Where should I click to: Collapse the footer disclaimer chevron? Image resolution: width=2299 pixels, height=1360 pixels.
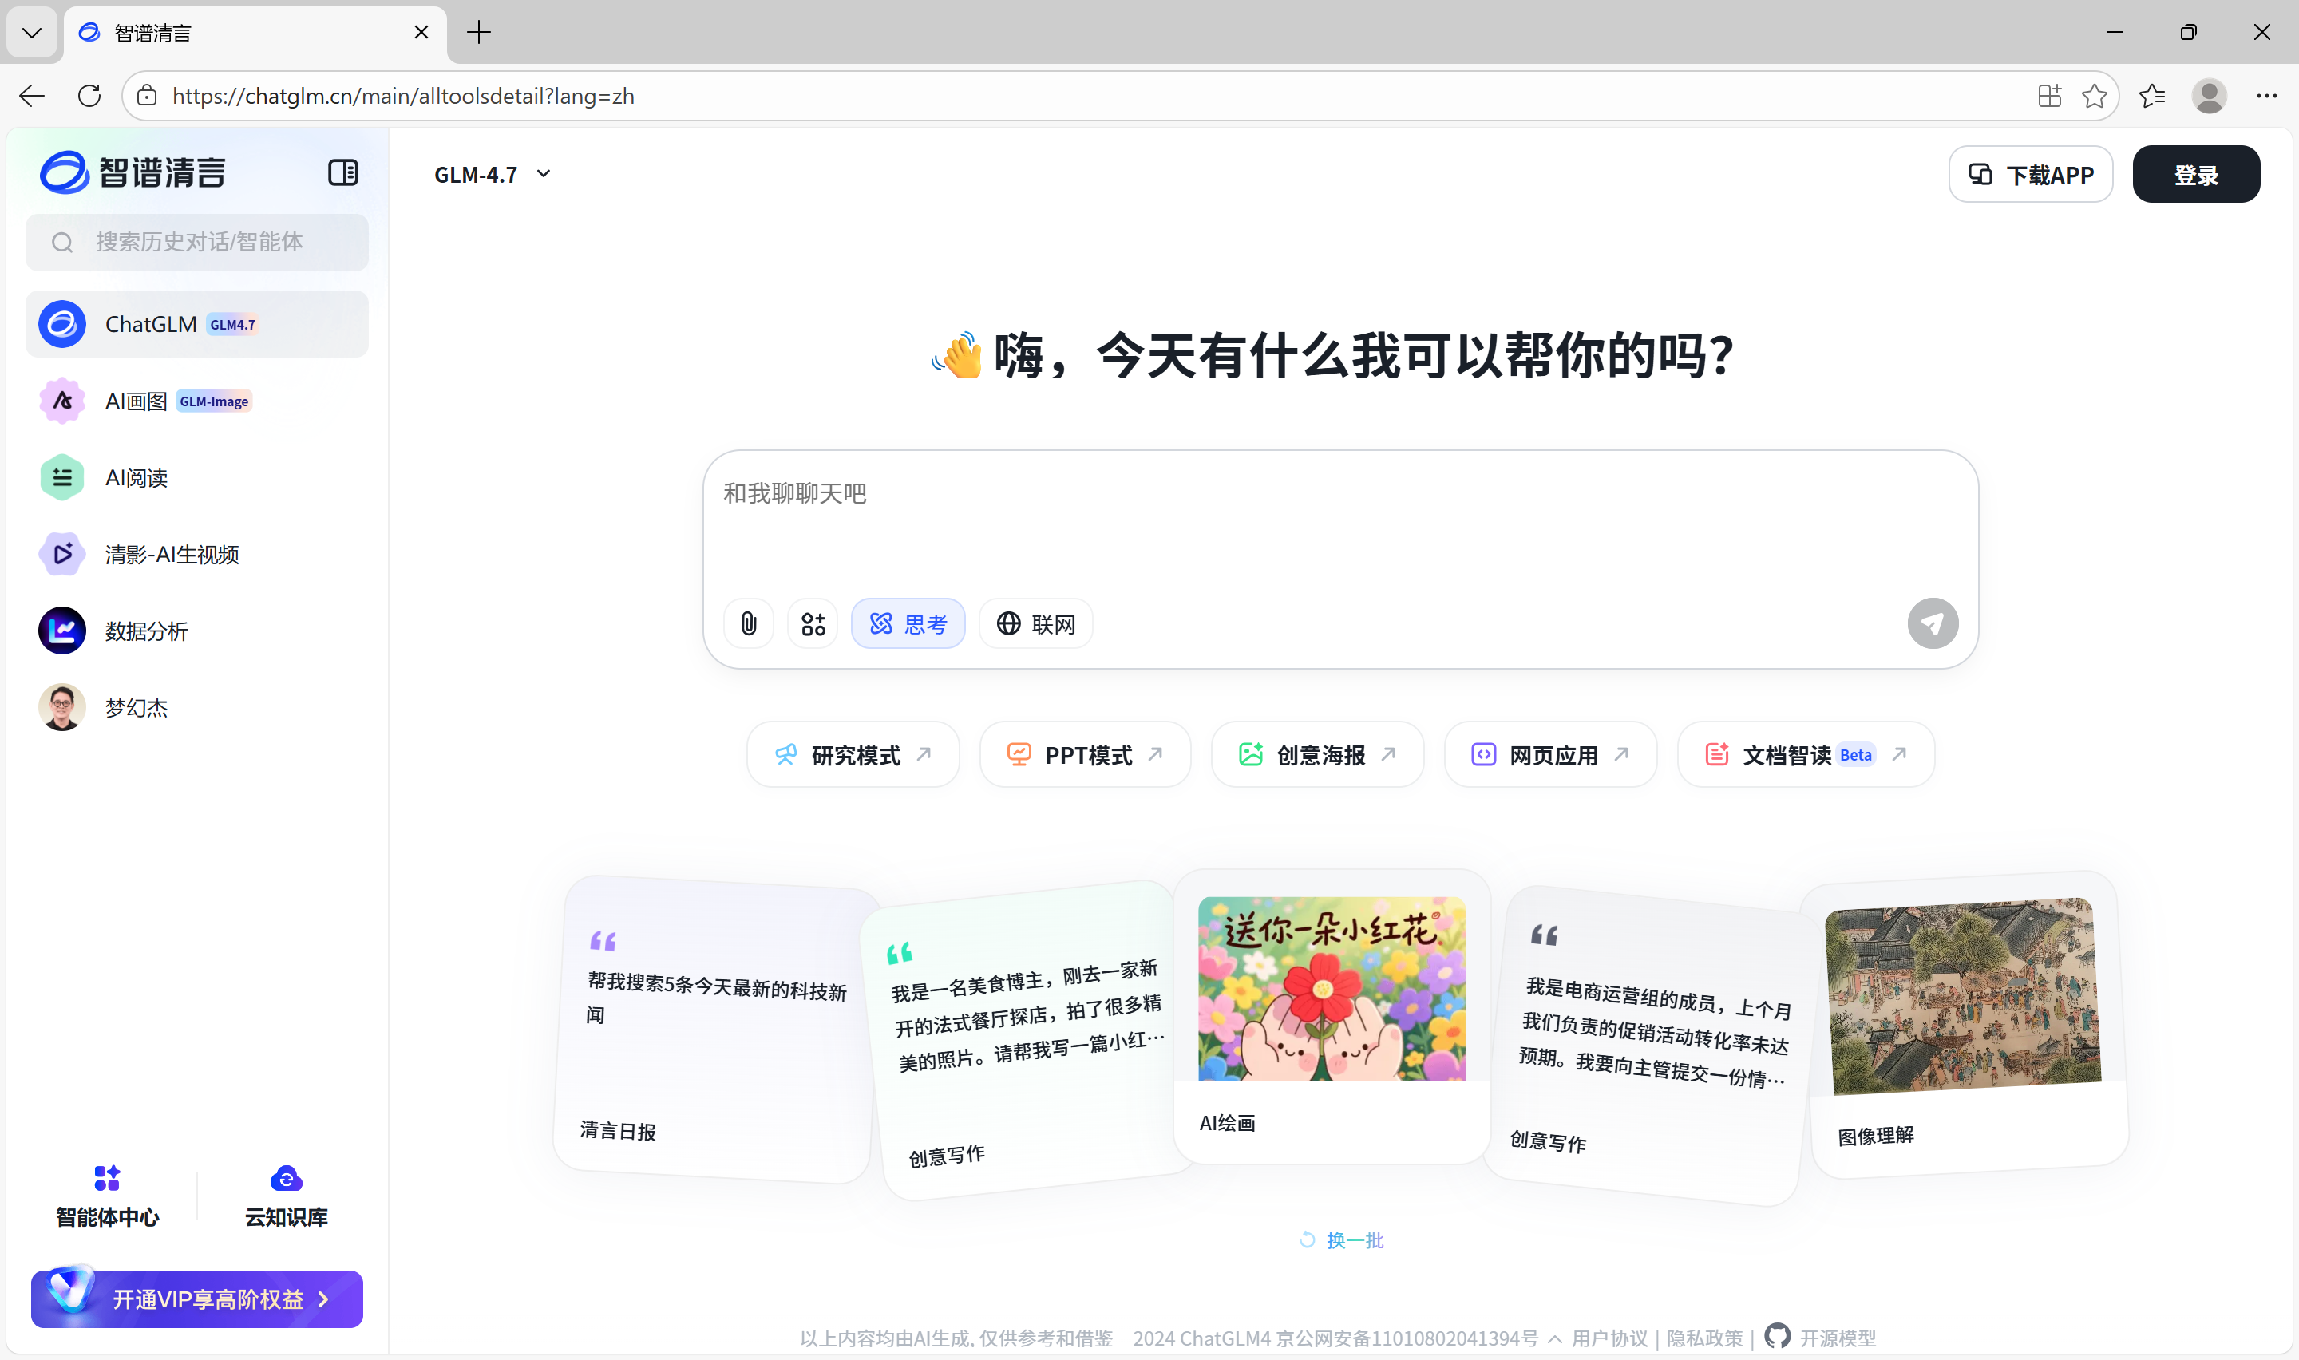tap(1555, 1338)
